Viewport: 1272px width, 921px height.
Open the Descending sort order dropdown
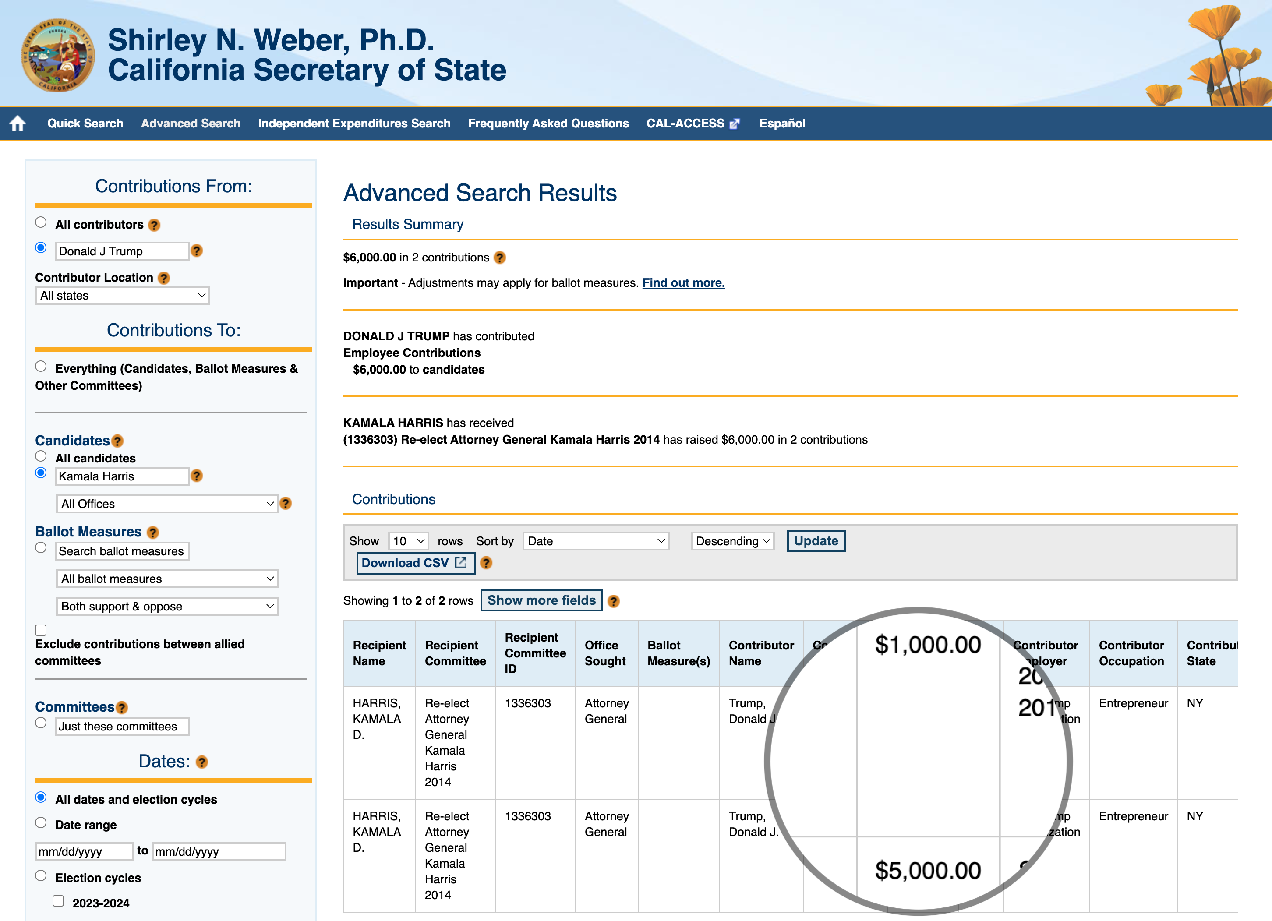pyautogui.click(x=732, y=541)
